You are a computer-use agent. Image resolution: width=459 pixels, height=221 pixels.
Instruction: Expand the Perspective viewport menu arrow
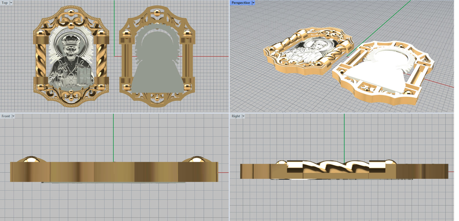click(253, 3)
